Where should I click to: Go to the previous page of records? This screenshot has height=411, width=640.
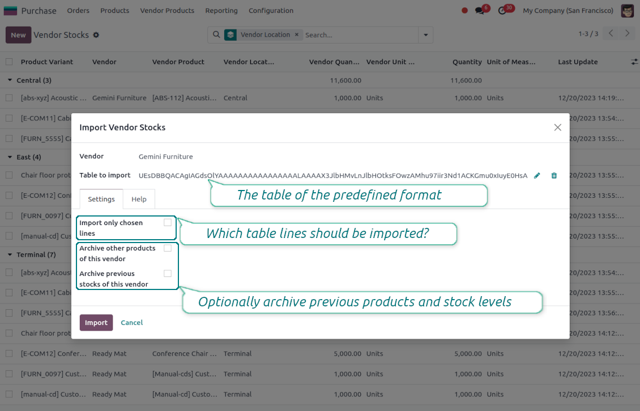tap(611, 33)
